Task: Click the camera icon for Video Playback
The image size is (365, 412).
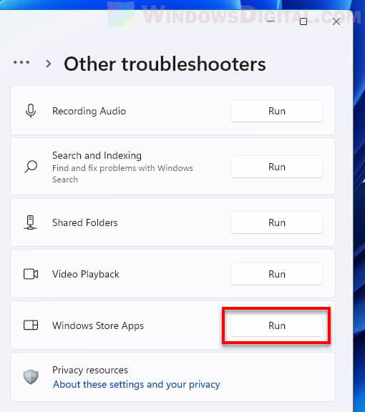Action: pyautogui.click(x=31, y=274)
